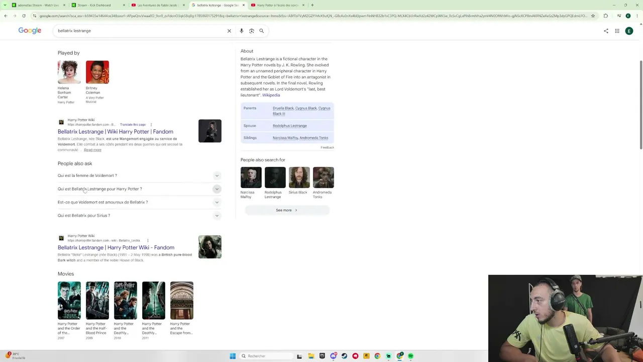The height and width of the screenshot is (362, 643).
Task: Open the Google apps grid
Action: (x=617, y=31)
